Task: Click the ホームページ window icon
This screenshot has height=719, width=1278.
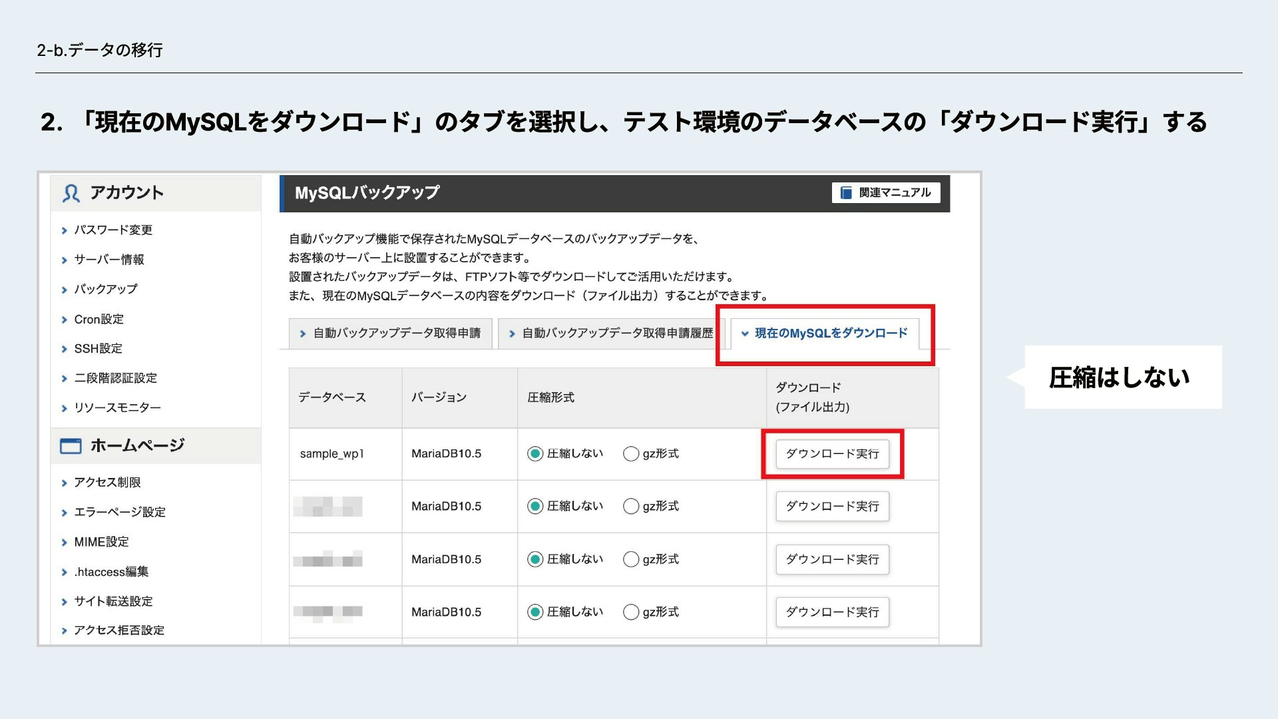Action: coord(71,445)
